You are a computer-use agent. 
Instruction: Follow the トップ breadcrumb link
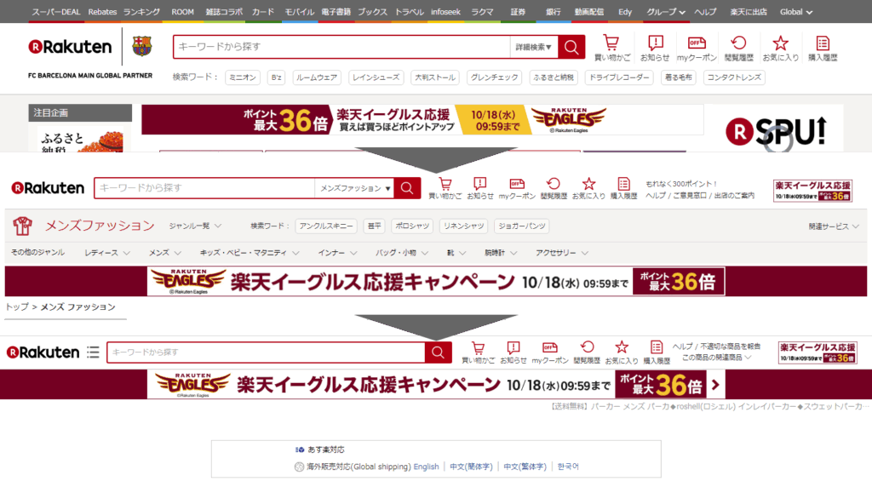click(x=17, y=307)
